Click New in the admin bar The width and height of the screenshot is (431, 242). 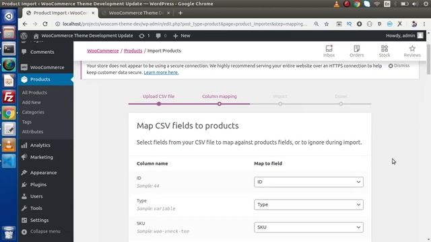point(182,36)
